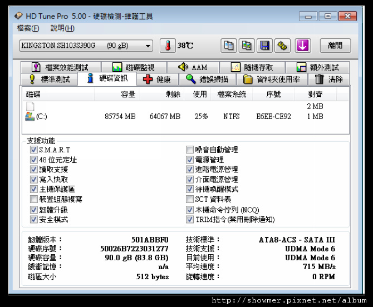Click the HD Tune Pro title bar icon
373x307 pixels.
coord(18,16)
